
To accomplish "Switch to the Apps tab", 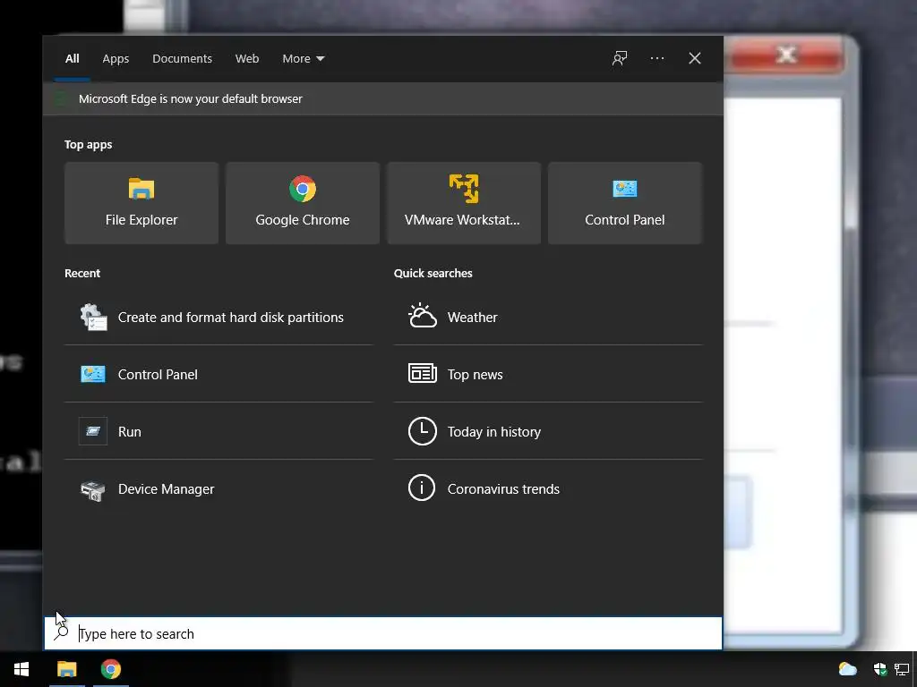I will [x=116, y=58].
